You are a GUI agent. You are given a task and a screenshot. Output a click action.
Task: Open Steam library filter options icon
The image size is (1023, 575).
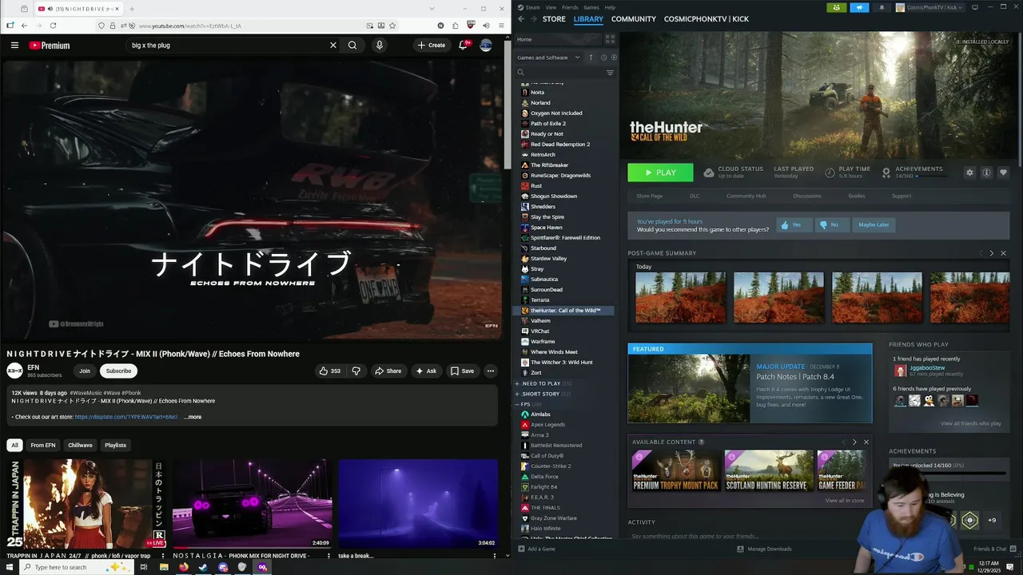click(610, 73)
